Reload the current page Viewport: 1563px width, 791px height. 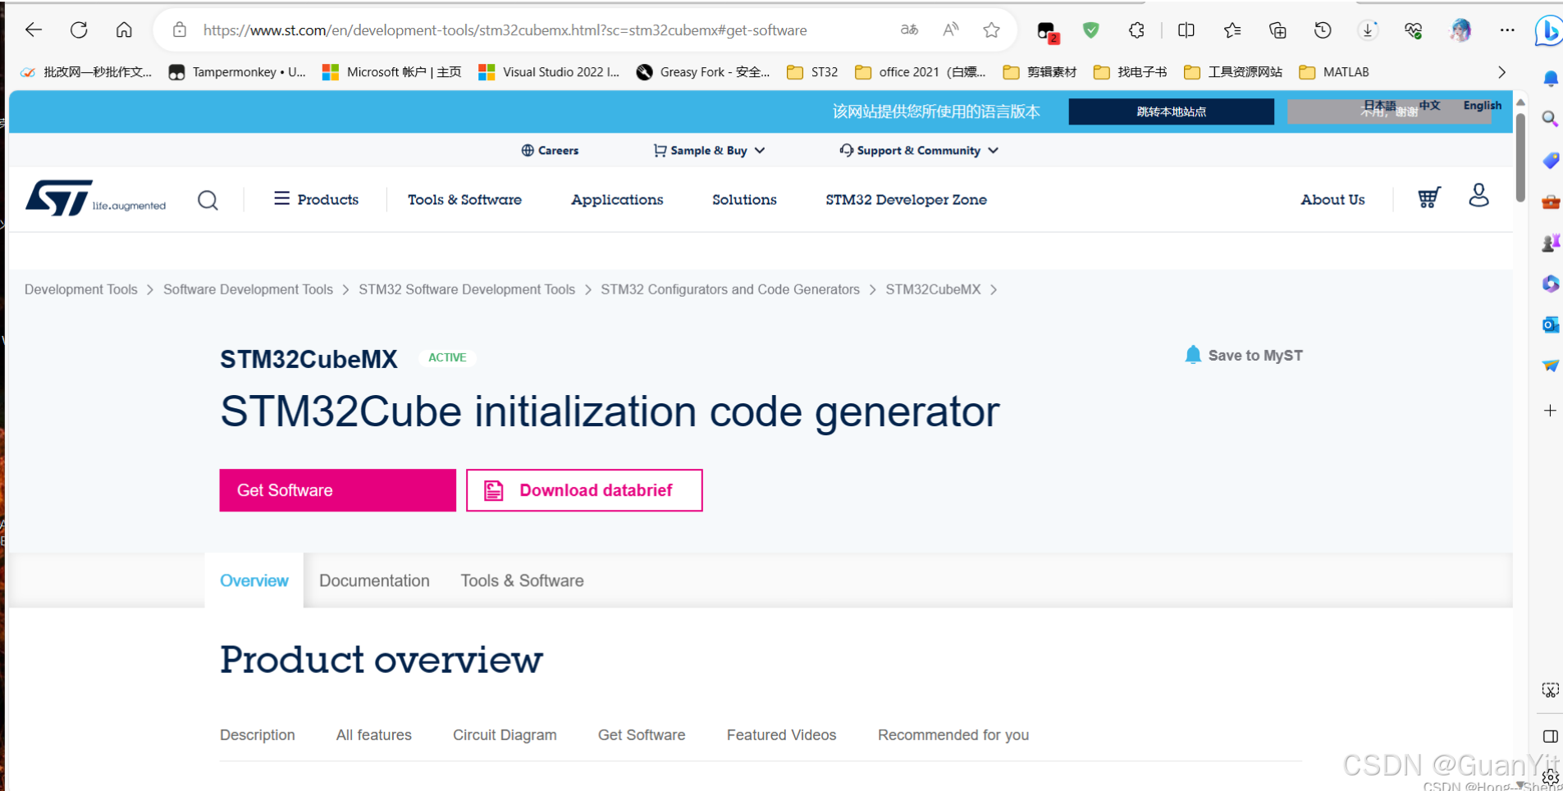(79, 30)
